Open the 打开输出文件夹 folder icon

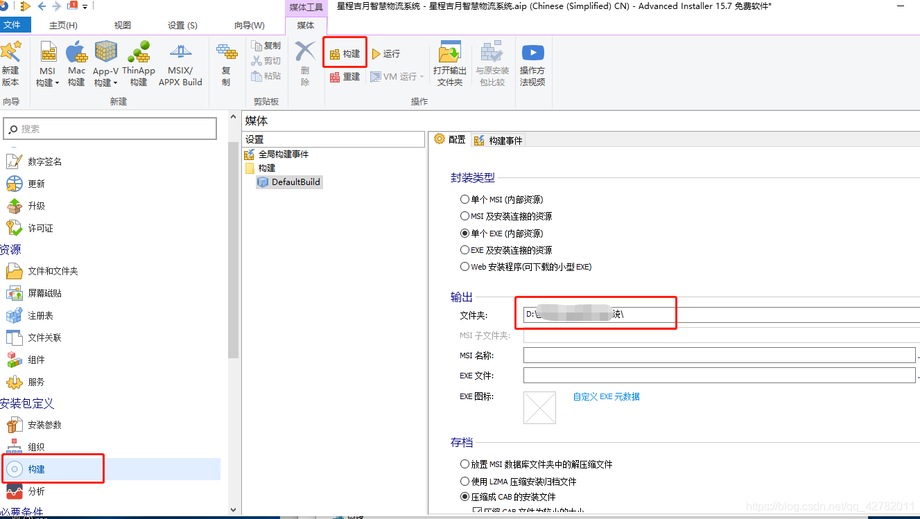tap(450, 53)
